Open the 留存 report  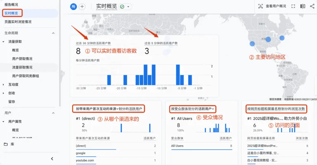(x=12, y=102)
